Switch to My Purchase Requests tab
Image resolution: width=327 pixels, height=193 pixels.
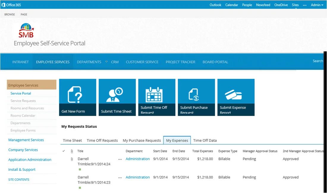(142, 140)
